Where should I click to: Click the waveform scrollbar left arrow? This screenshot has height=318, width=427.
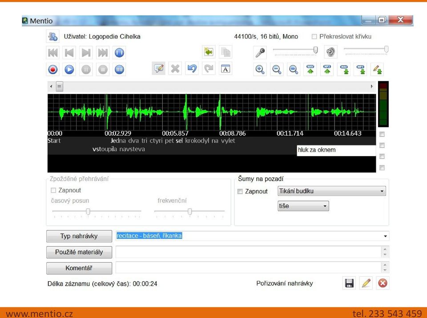(x=51, y=86)
